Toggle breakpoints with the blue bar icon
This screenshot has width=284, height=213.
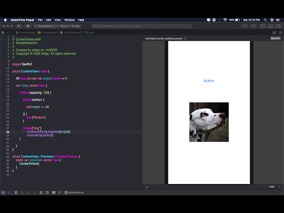[x=9, y=192]
